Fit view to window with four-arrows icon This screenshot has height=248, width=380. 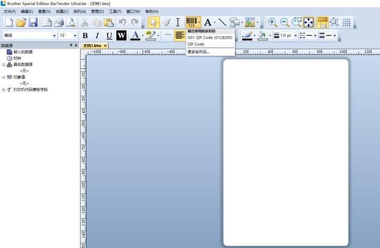[308, 23]
